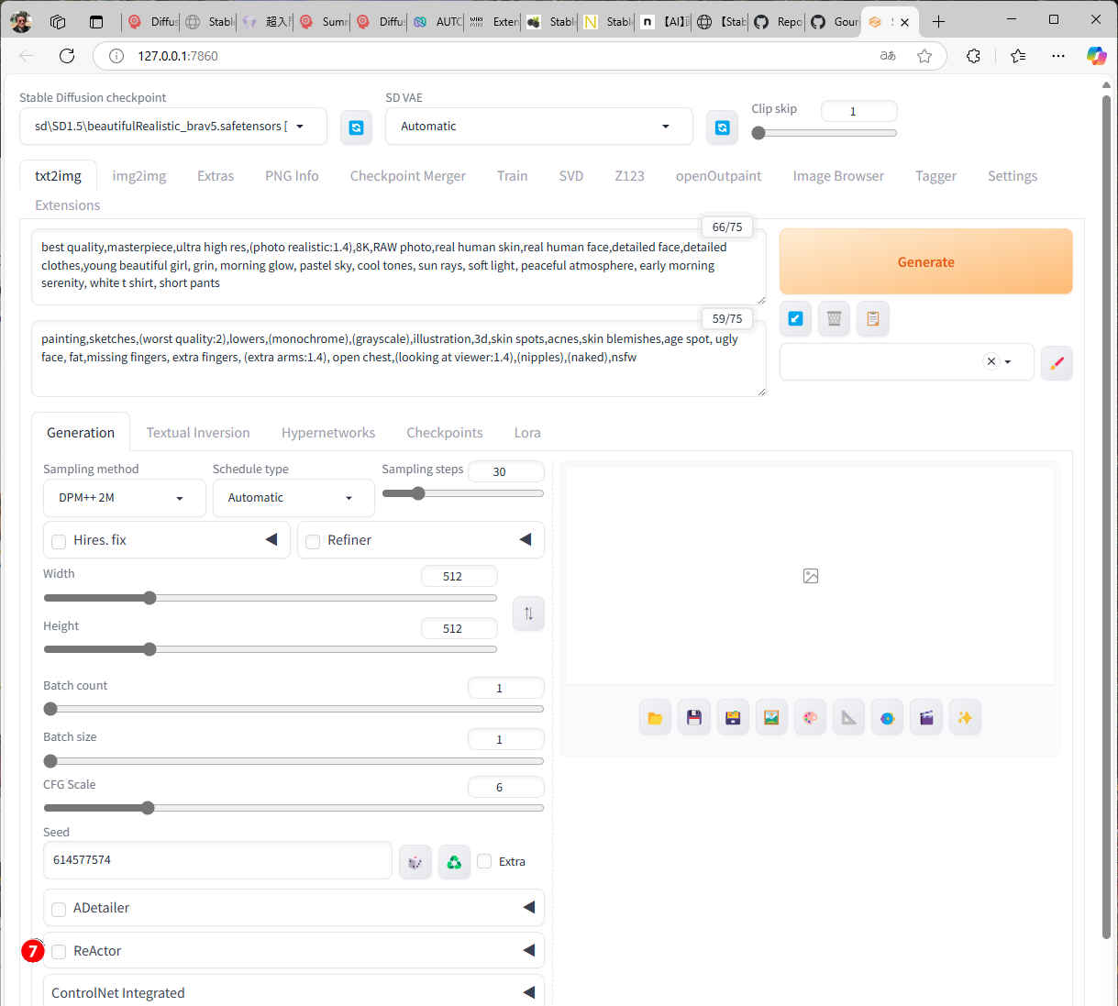Image resolution: width=1118 pixels, height=1006 pixels.
Task: Click the Generate button
Action: (925, 261)
